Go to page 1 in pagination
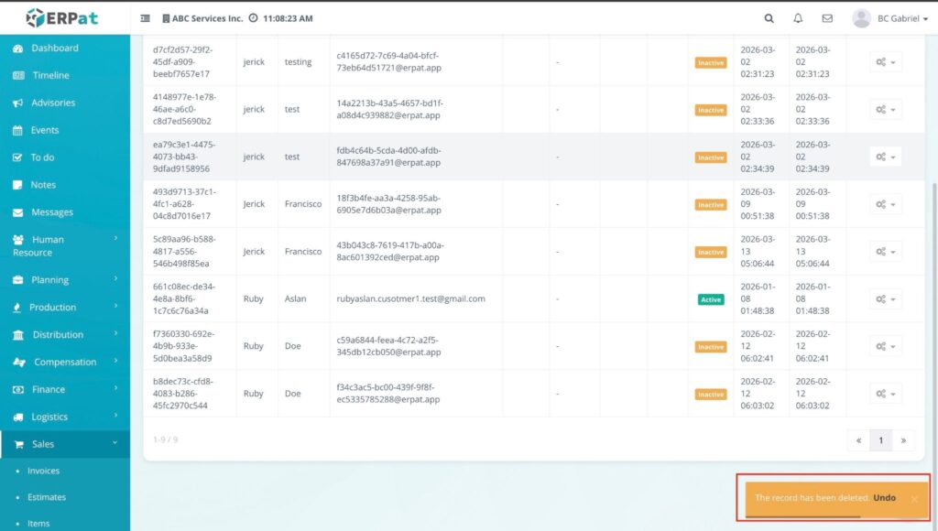The height and width of the screenshot is (531, 938). point(880,440)
